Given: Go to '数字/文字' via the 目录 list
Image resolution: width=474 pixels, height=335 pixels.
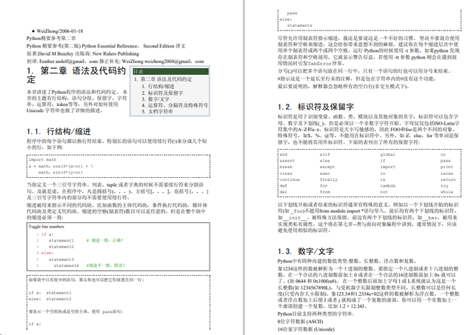Looking at the screenshot, I should [x=158, y=99].
